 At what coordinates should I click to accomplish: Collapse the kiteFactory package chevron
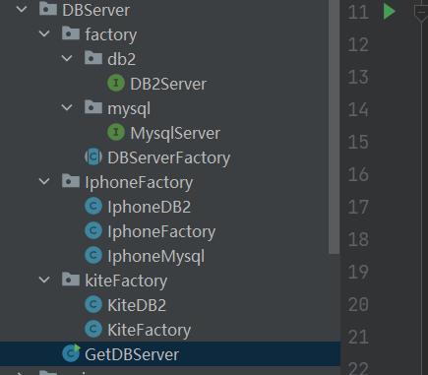[x=44, y=280]
